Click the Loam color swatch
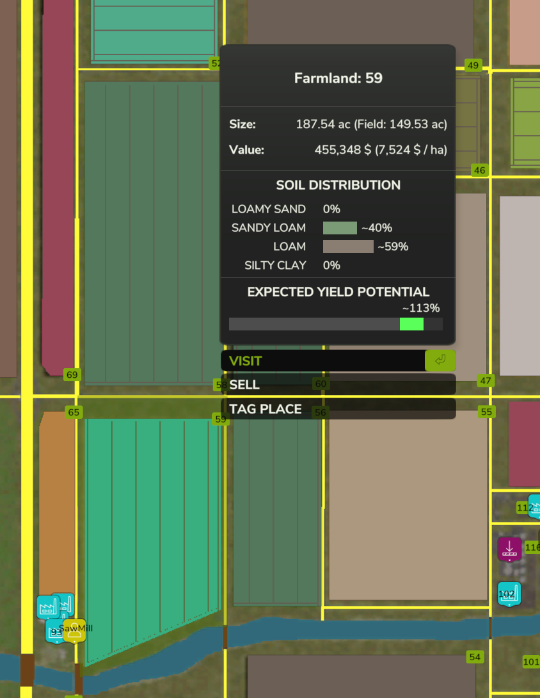 tap(348, 247)
